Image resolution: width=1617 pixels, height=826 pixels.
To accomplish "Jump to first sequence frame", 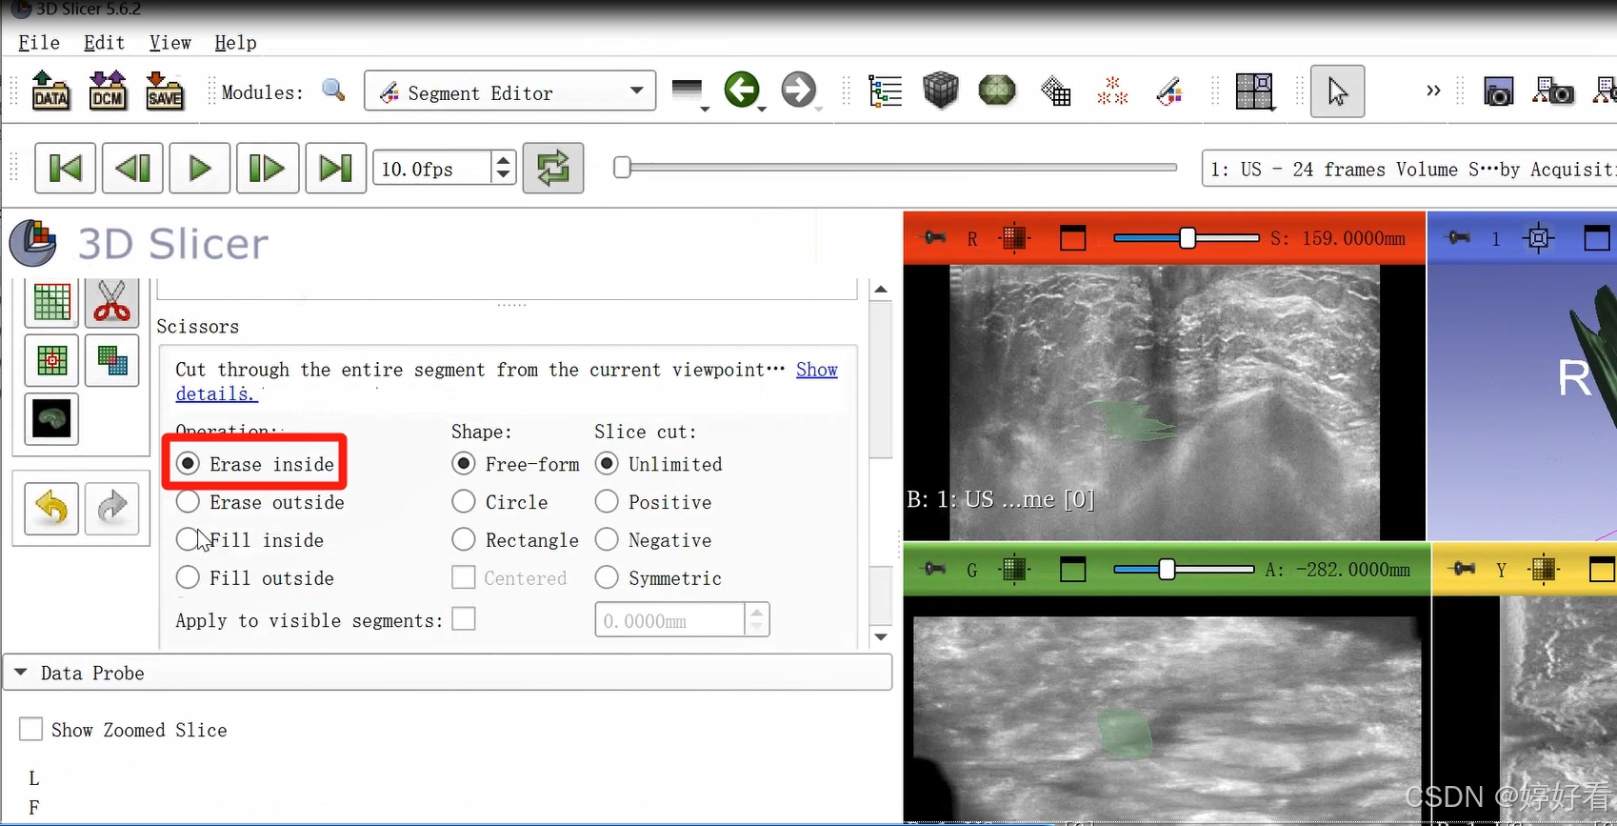I will (x=65, y=169).
